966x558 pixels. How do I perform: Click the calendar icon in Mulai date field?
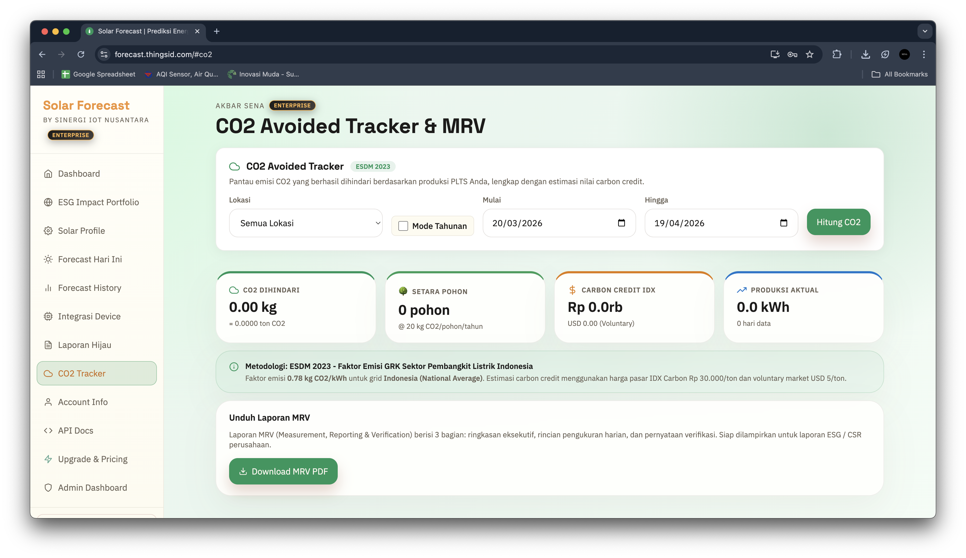click(x=621, y=223)
